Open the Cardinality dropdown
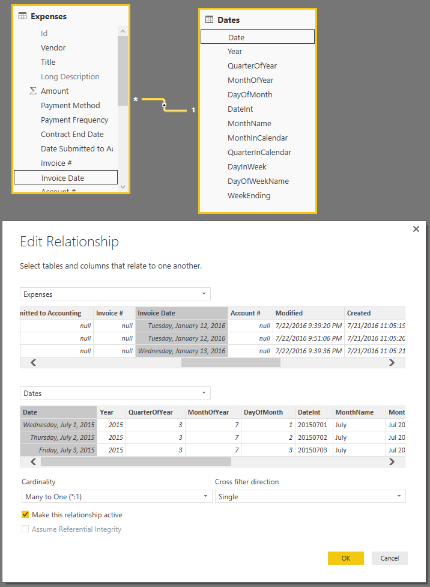 click(x=117, y=496)
